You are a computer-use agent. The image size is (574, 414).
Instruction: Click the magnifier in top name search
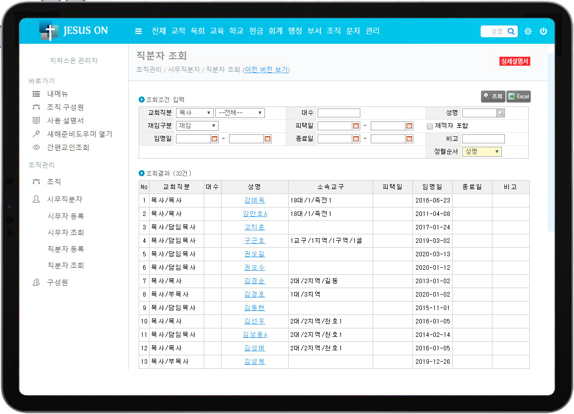511,31
